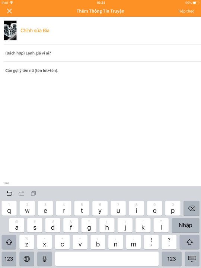Tap the story cover thumbnail
This screenshot has height=268, width=201.
pos(10,31)
